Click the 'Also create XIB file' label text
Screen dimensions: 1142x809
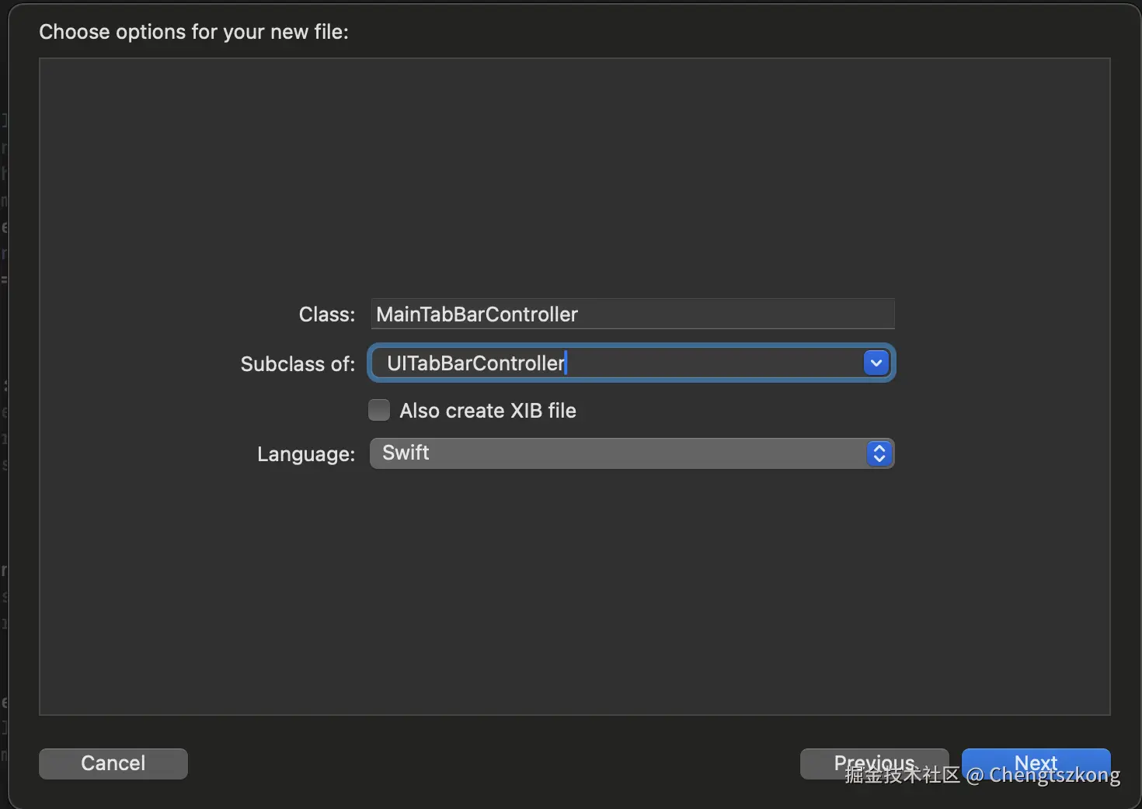tap(487, 411)
